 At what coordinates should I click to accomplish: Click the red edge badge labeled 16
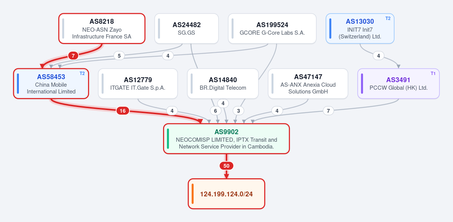(122, 111)
